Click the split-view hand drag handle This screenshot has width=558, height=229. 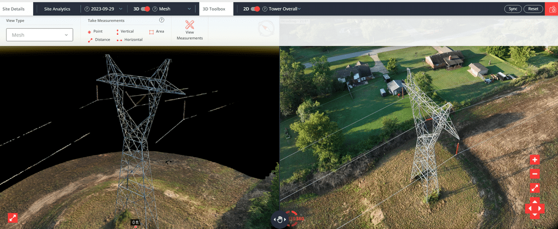[x=279, y=219]
